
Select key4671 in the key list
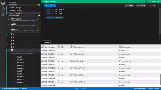[x=20, y=71]
